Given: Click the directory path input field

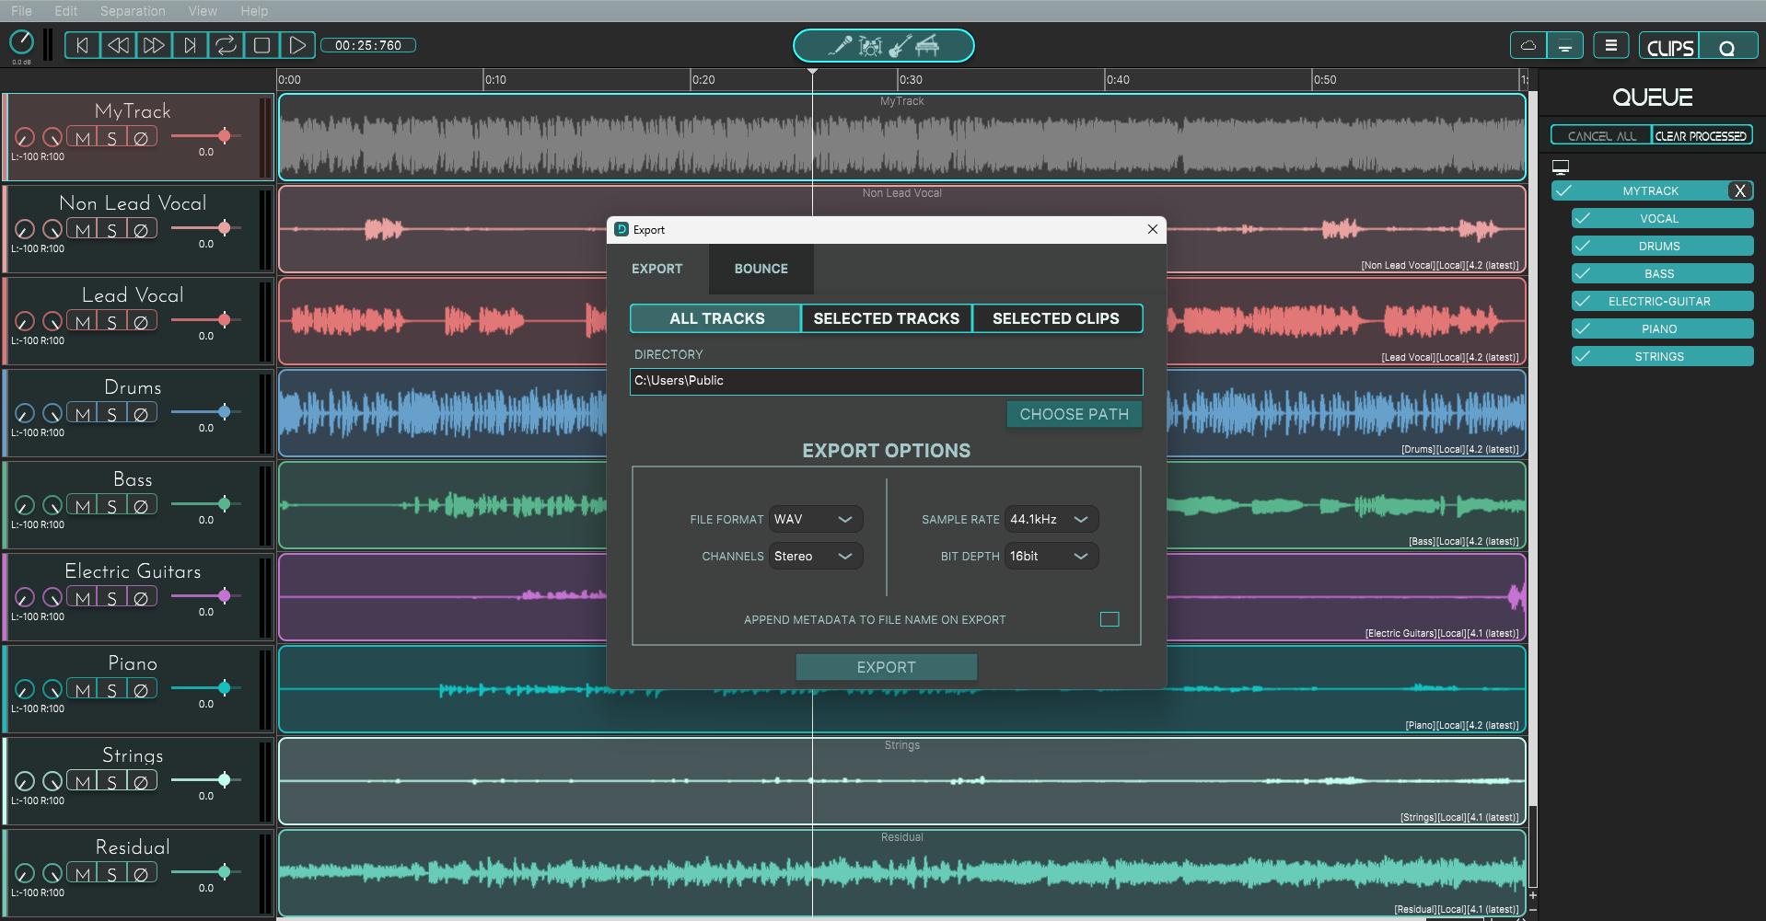Looking at the screenshot, I should (x=885, y=381).
